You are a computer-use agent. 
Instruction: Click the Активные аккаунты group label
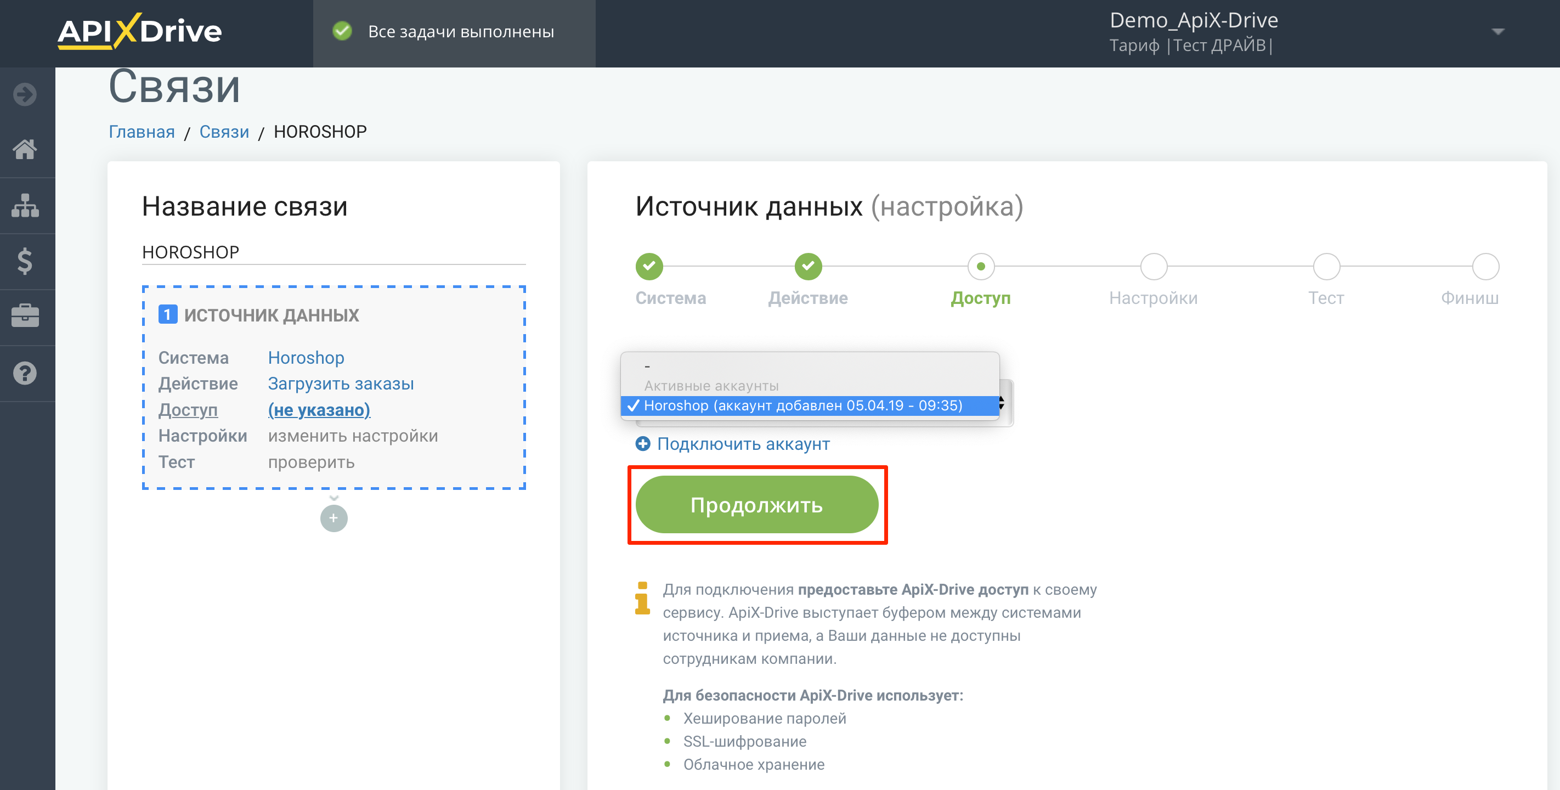click(x=711, y=386)
